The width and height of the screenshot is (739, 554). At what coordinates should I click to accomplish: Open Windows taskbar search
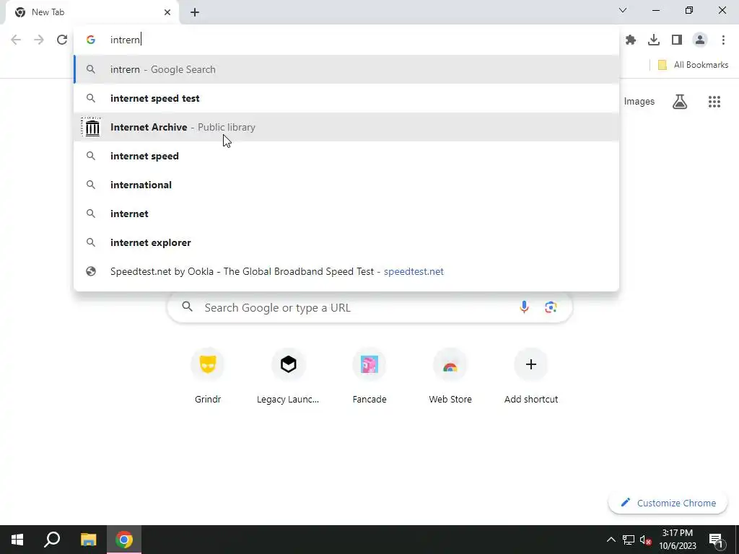[x=52, y=540]
